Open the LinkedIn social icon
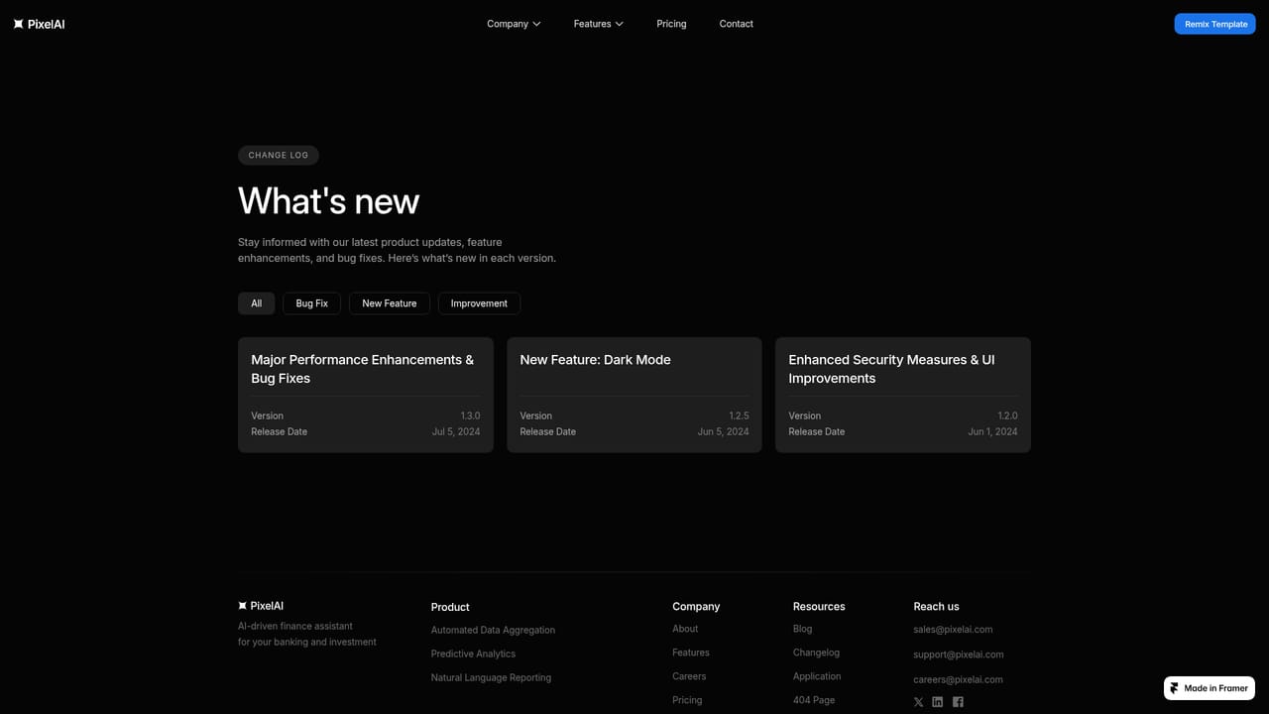This screenshot has width=1269, height=714. [938, 702]
